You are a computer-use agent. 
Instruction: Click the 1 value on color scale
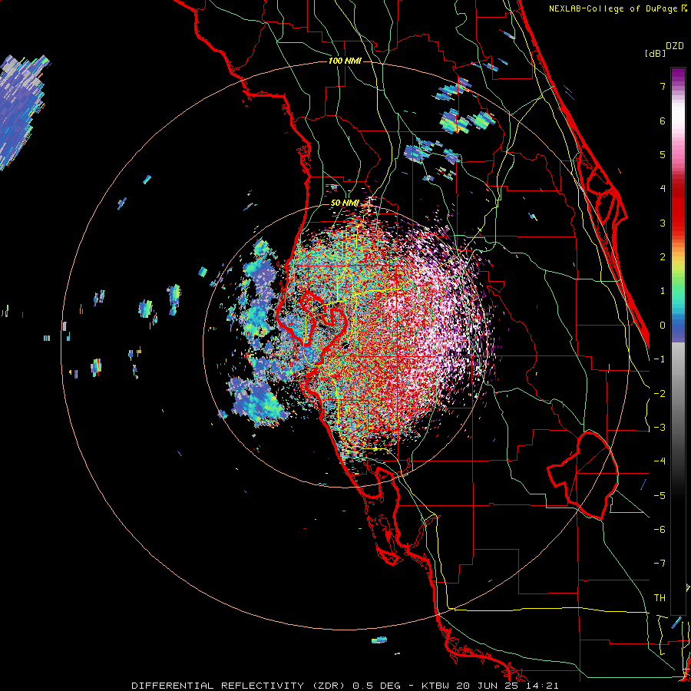pyautogui.click(x=663, y=291)
